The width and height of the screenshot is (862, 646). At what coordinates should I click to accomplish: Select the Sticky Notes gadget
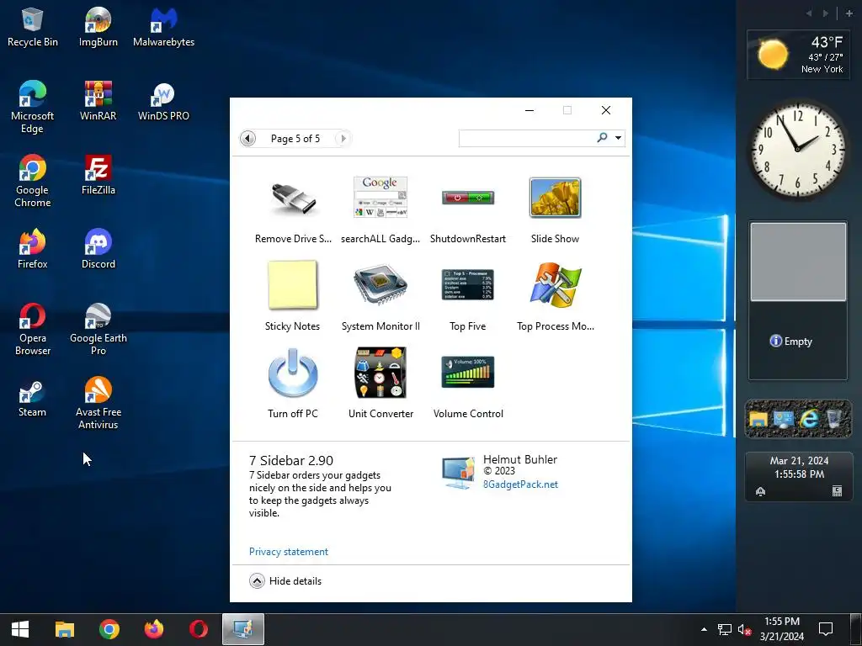[x=292, y=297]
